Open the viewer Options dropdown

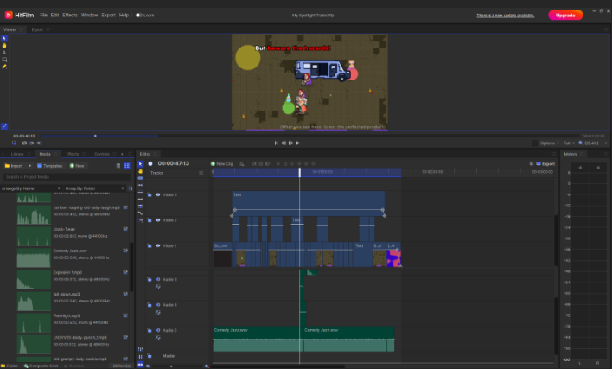[550, 143]
